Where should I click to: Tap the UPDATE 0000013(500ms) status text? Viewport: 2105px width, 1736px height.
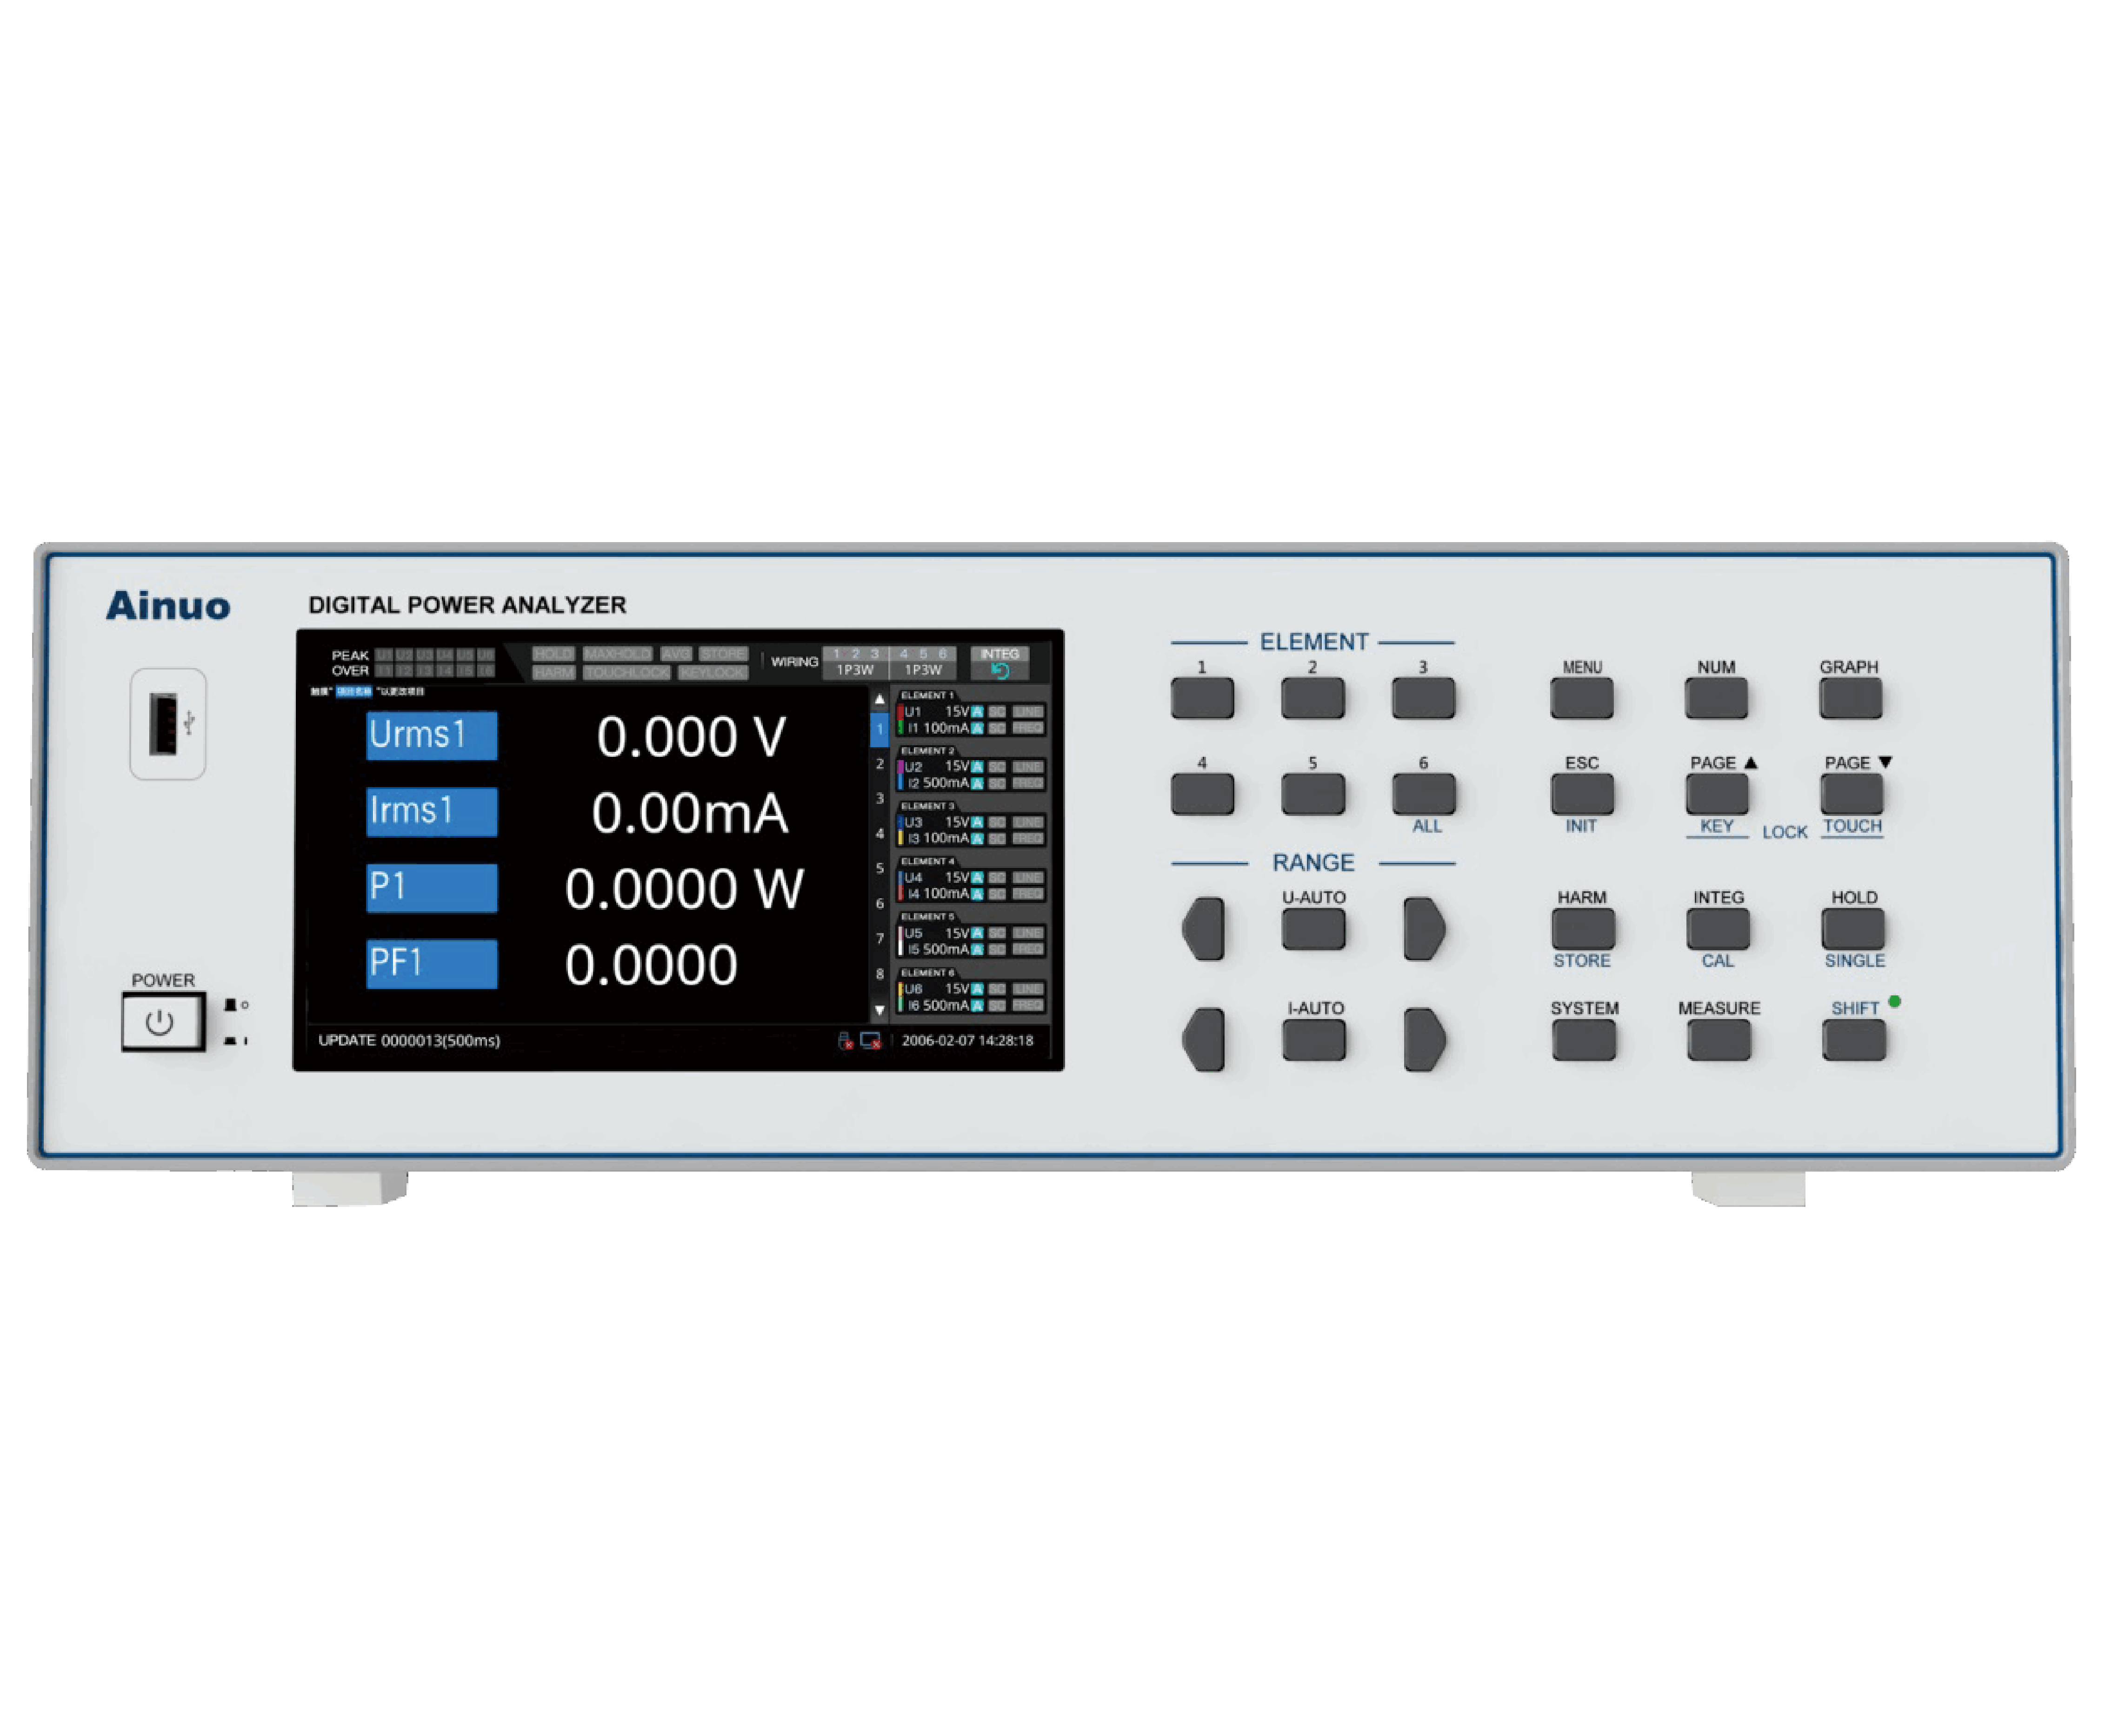(x=409, y=1040)
